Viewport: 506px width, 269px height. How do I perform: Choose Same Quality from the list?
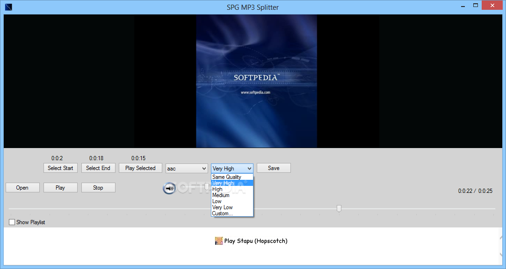tap(232, 177)
